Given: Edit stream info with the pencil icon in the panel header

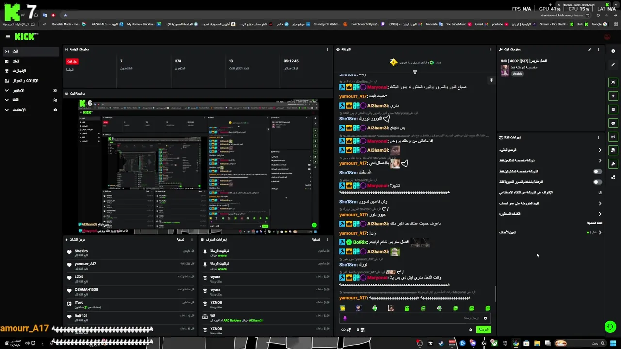Looking at the screenshot, I should click(590, 49).
